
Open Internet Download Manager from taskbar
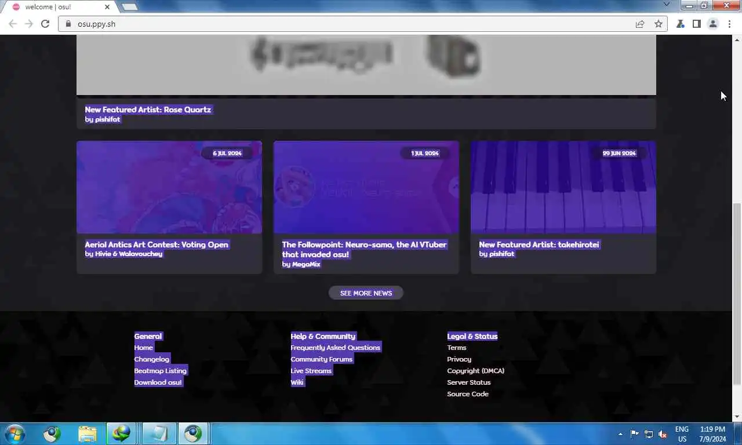[121, 433]
